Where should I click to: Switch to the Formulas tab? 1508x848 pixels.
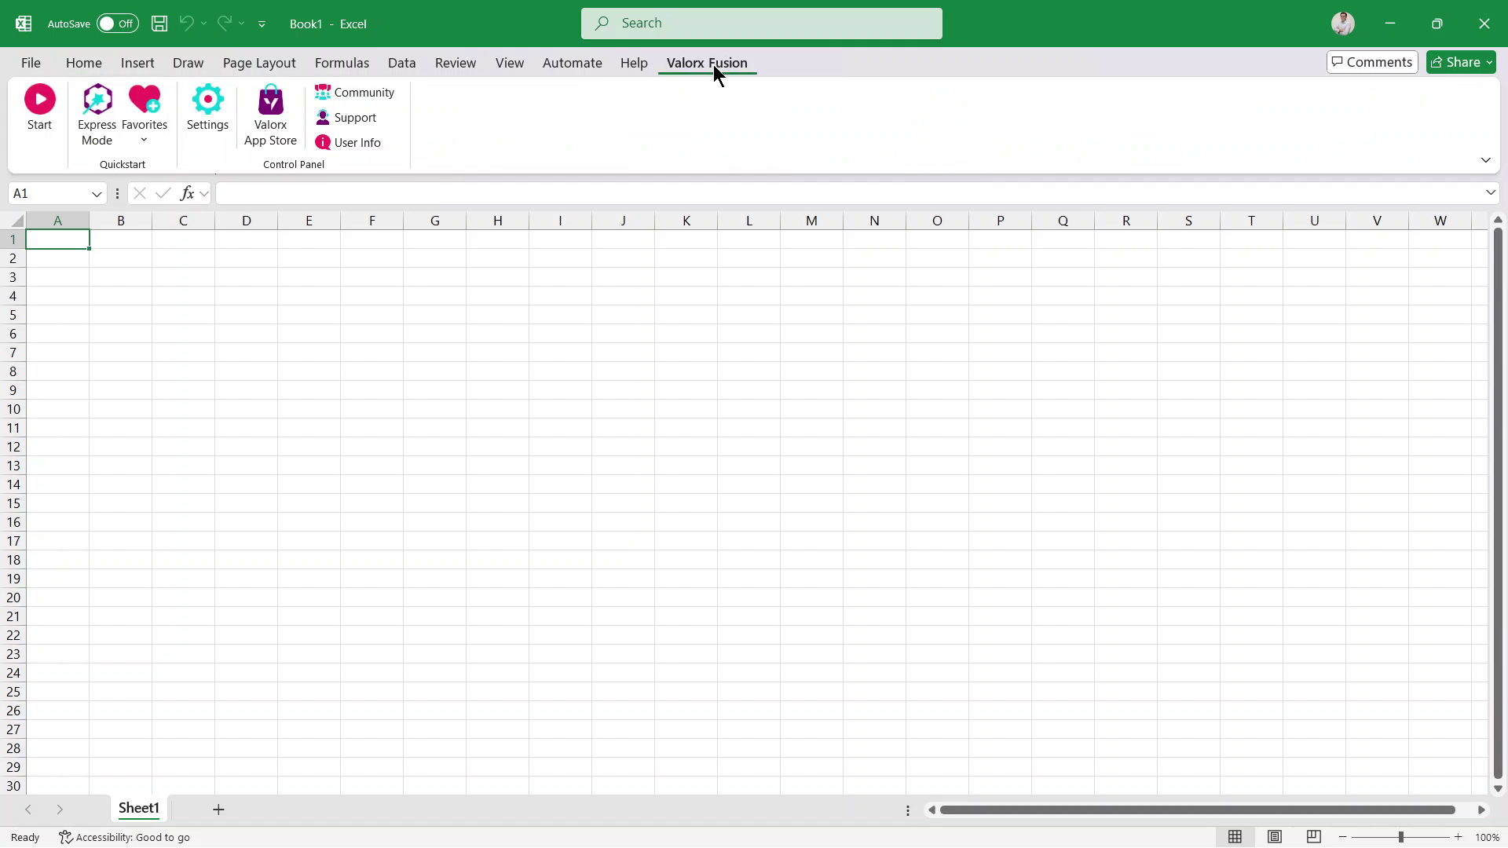click(x=342, y=63)
